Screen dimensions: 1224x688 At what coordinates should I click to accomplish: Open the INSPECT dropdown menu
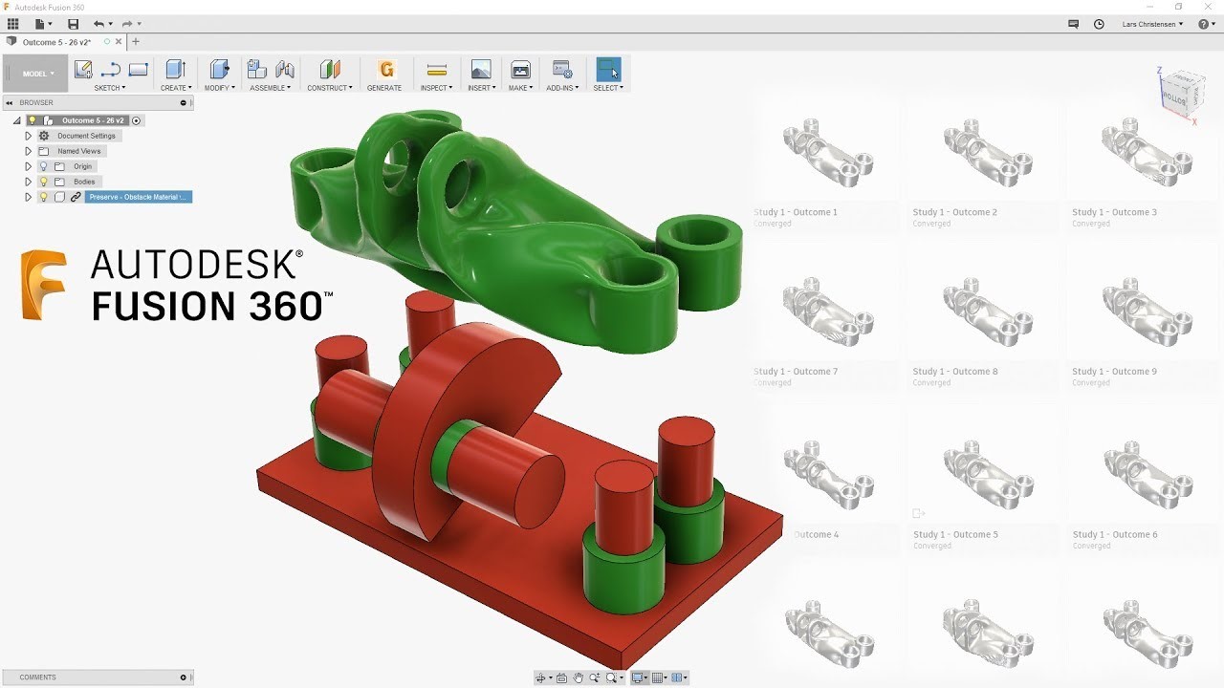pyautogui.click(x=437, y=88)
